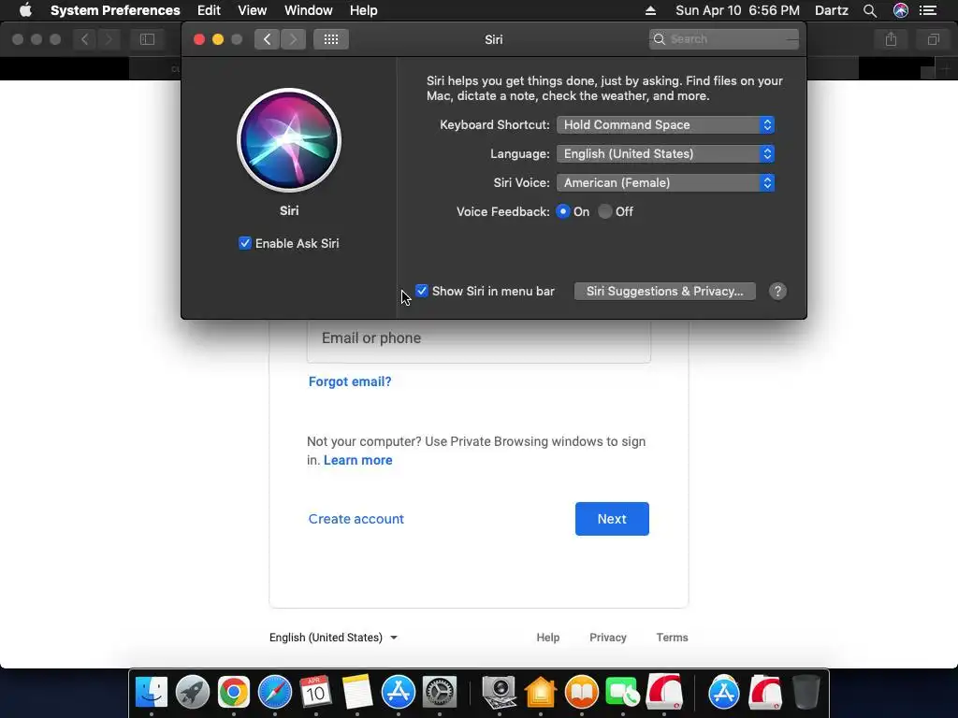Screen dimensions: 958x718
Task: Open Siri help question mark button
Action: coord(777,292)
